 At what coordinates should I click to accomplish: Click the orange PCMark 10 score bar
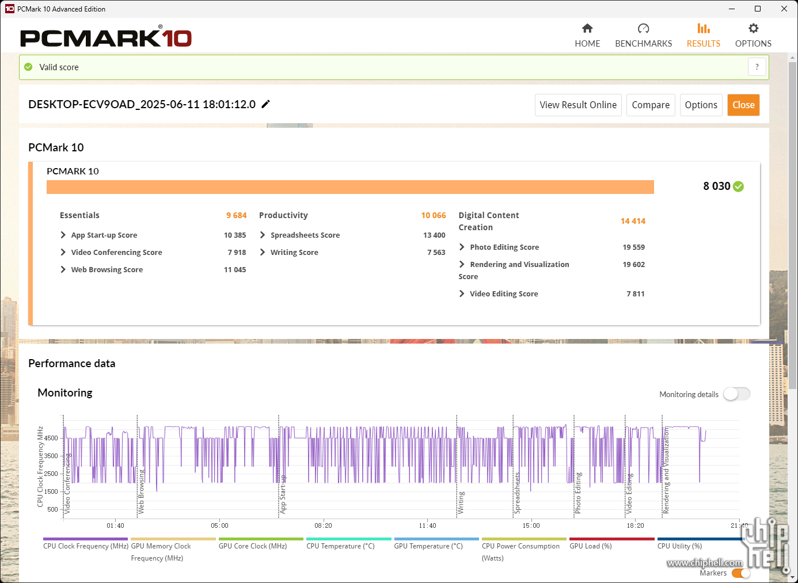[x=350, y=187]
